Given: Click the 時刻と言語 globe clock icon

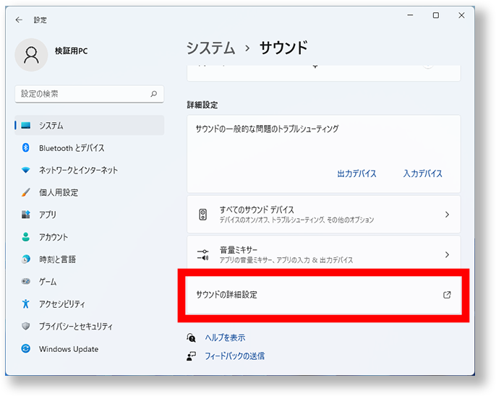Looking at the screenshot, I should (26, 259).
